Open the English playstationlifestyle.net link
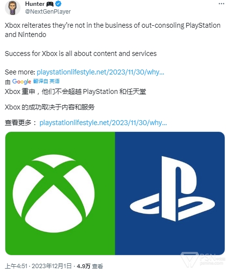The width and height of the screenshot is (231, 273). 100,72
